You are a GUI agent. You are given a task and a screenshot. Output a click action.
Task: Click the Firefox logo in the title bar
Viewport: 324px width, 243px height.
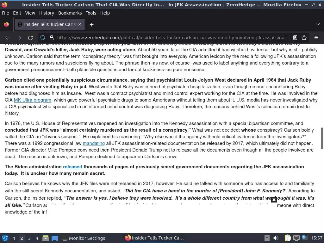(4, 4)
